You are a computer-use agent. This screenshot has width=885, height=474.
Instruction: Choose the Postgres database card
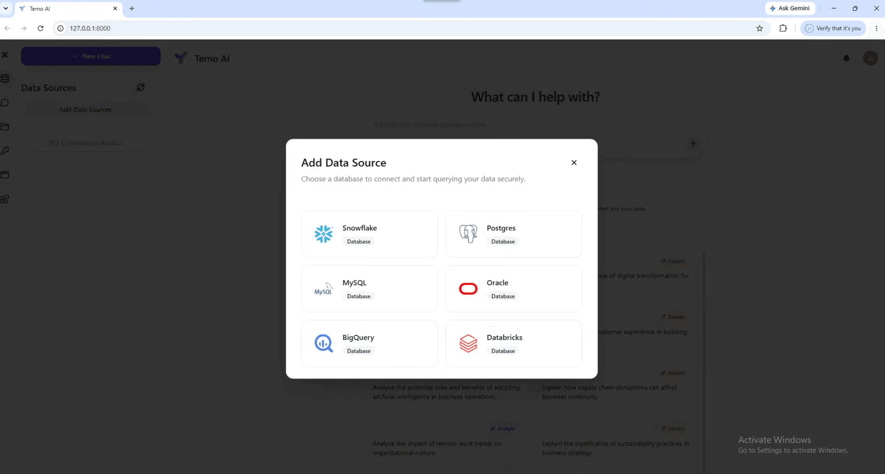click(x=513, y=234)
